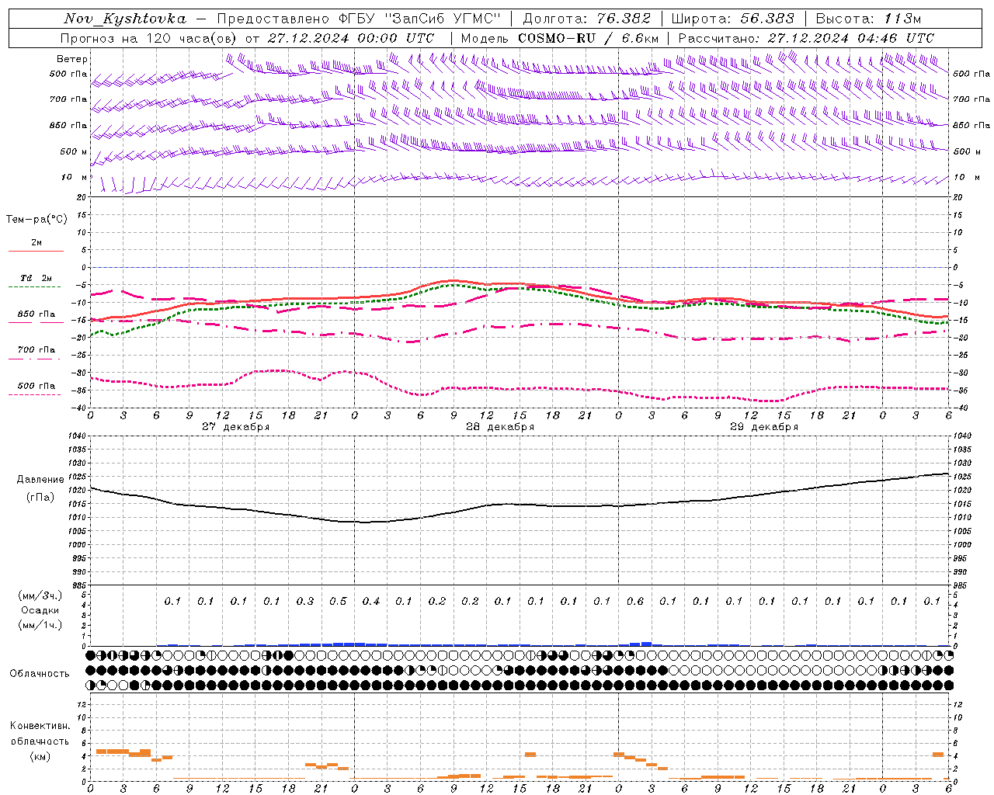Click the 'Широта: 56.383' header field
The height and width of the screenshot is (795, 994).
732,19
